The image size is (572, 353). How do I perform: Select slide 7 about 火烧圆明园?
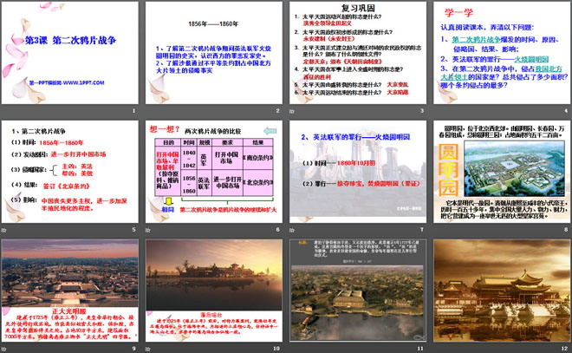(x=358, y=172)
